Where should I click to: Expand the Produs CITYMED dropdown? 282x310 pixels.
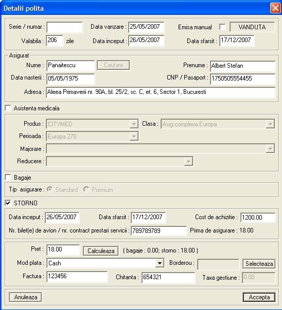134,124
